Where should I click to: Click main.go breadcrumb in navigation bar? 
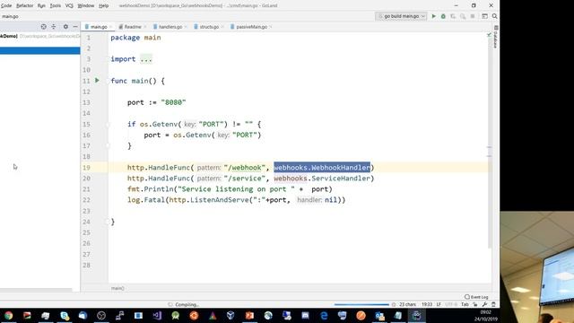[10, 16]
